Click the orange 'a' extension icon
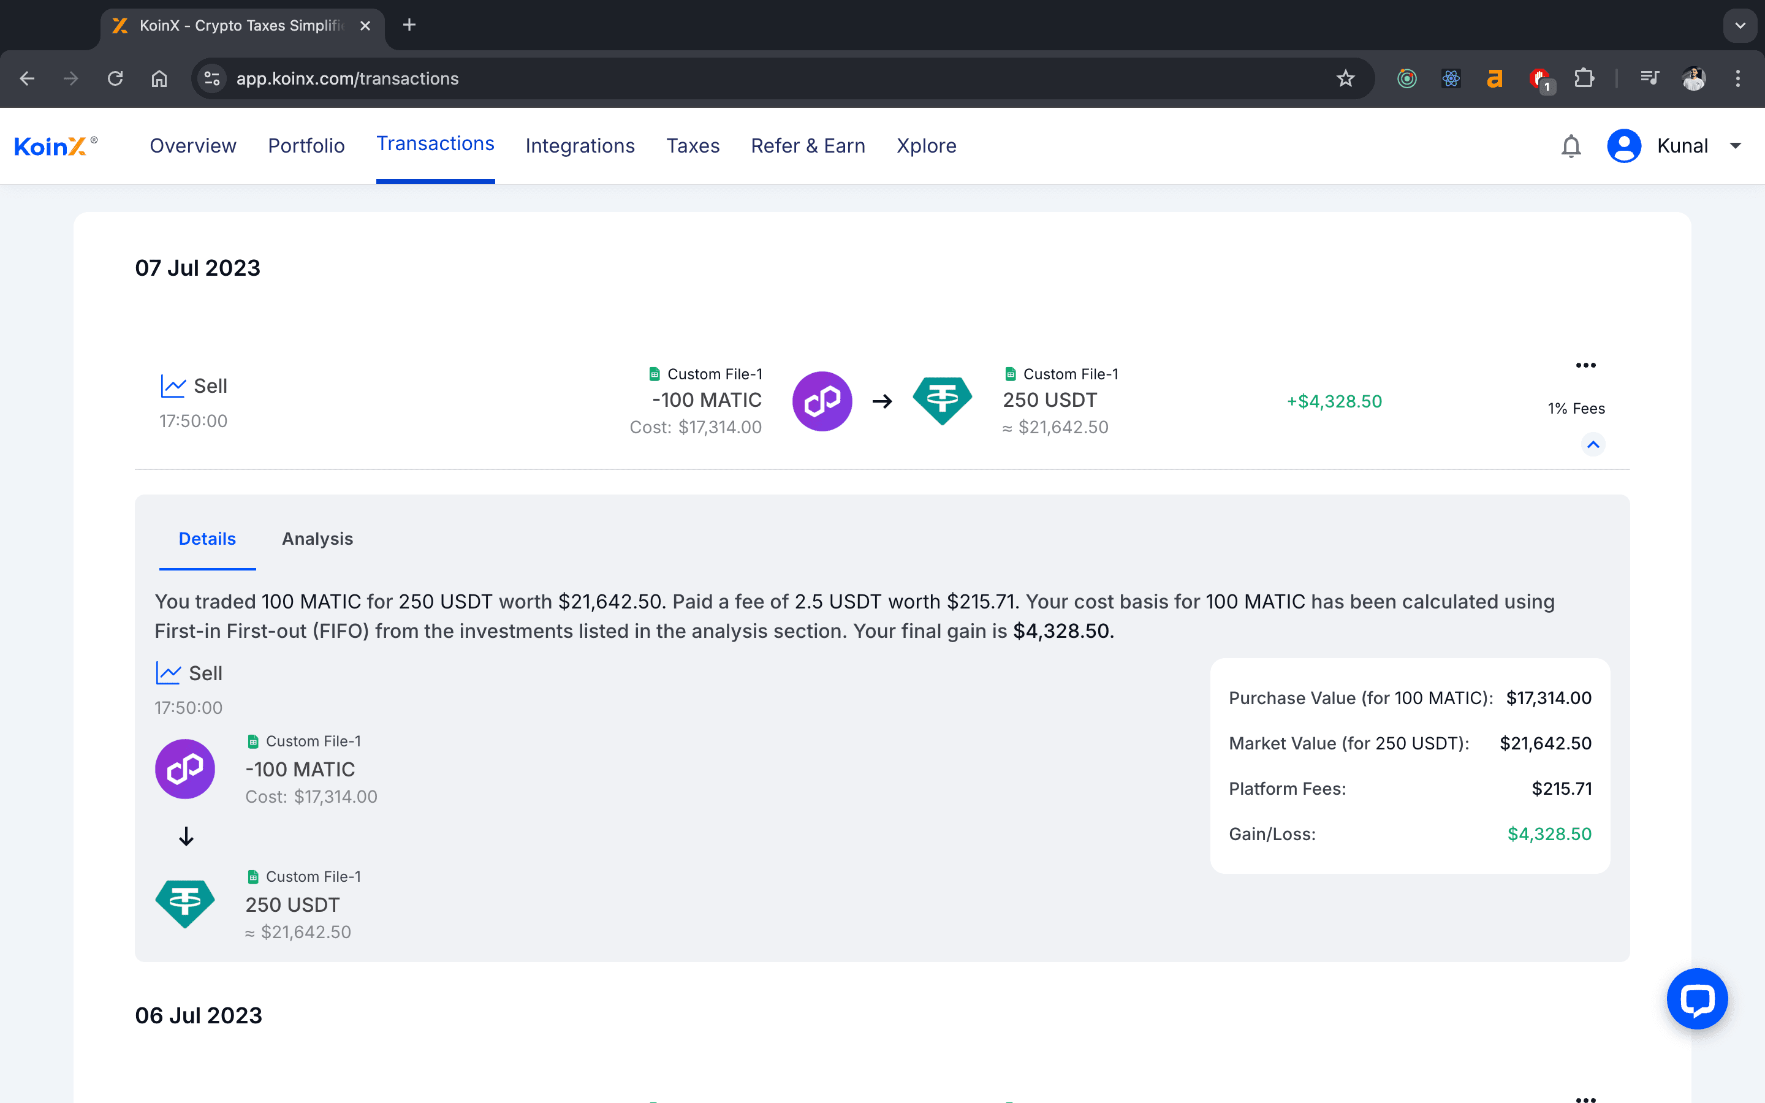The image size is (1765, 1103). (1494, 78)
